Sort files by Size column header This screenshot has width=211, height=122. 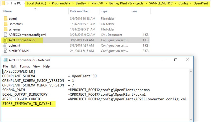click(134, 11)
